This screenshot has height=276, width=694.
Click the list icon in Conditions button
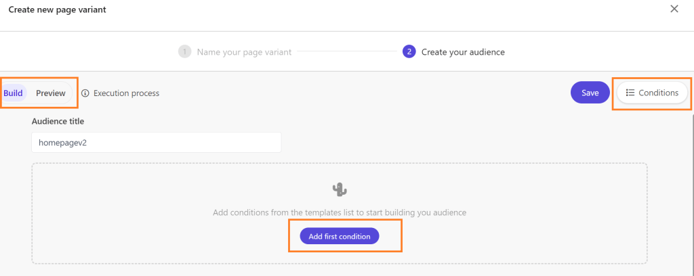click(630, 93)
